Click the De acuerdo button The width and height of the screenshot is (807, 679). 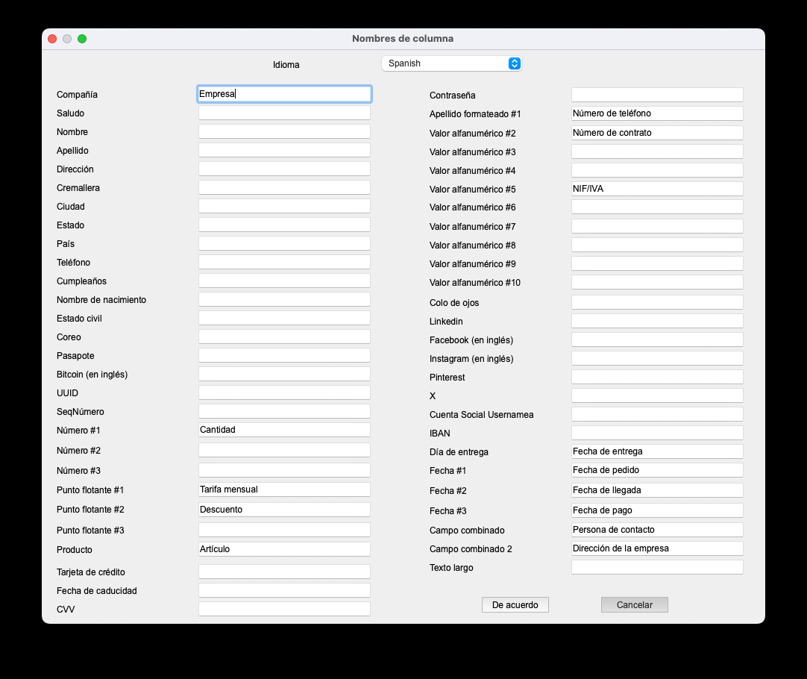[515, 605]
